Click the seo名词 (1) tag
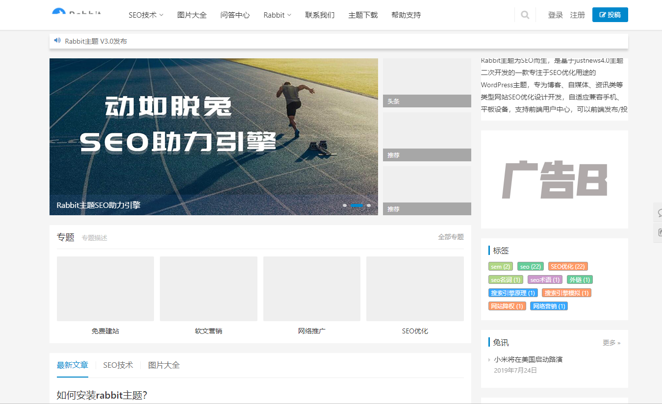Screen dimensions: 662x404 506,280
